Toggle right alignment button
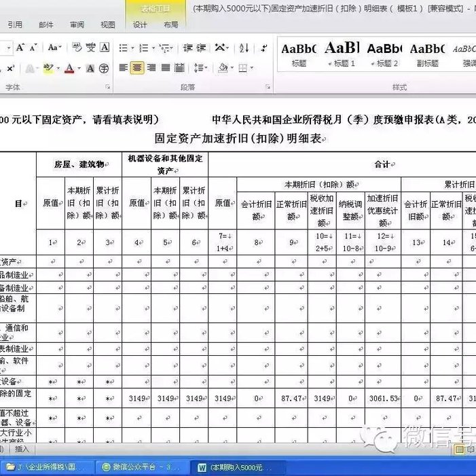 [x=151, y=68]
